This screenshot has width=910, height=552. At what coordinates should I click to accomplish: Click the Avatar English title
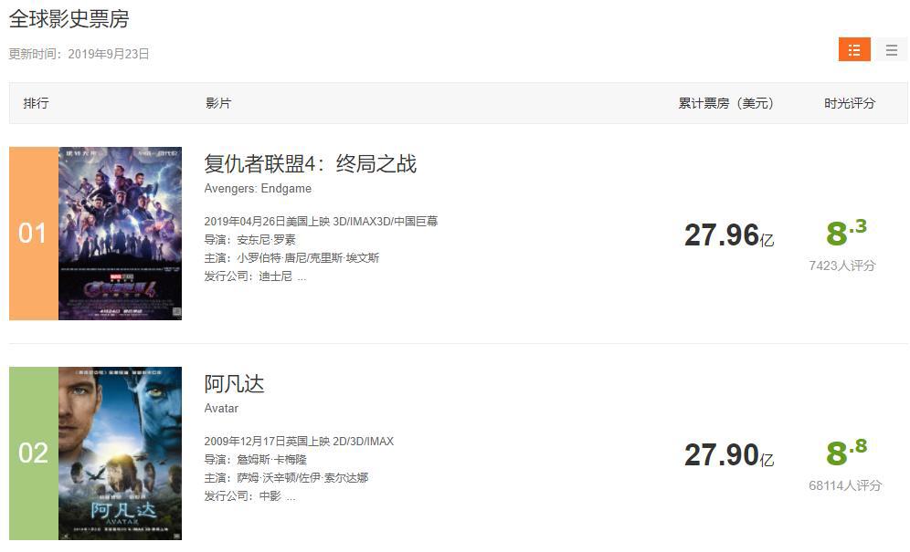pos(221,408)
